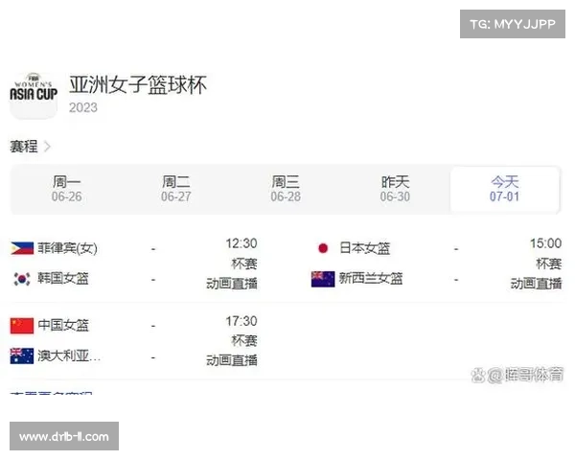Open the 赛程 schedule link
Screen dimensions: 575x460
23,147
